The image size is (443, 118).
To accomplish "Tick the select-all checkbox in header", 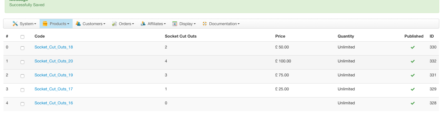I will pyautogui.click(x=22, y=37).
